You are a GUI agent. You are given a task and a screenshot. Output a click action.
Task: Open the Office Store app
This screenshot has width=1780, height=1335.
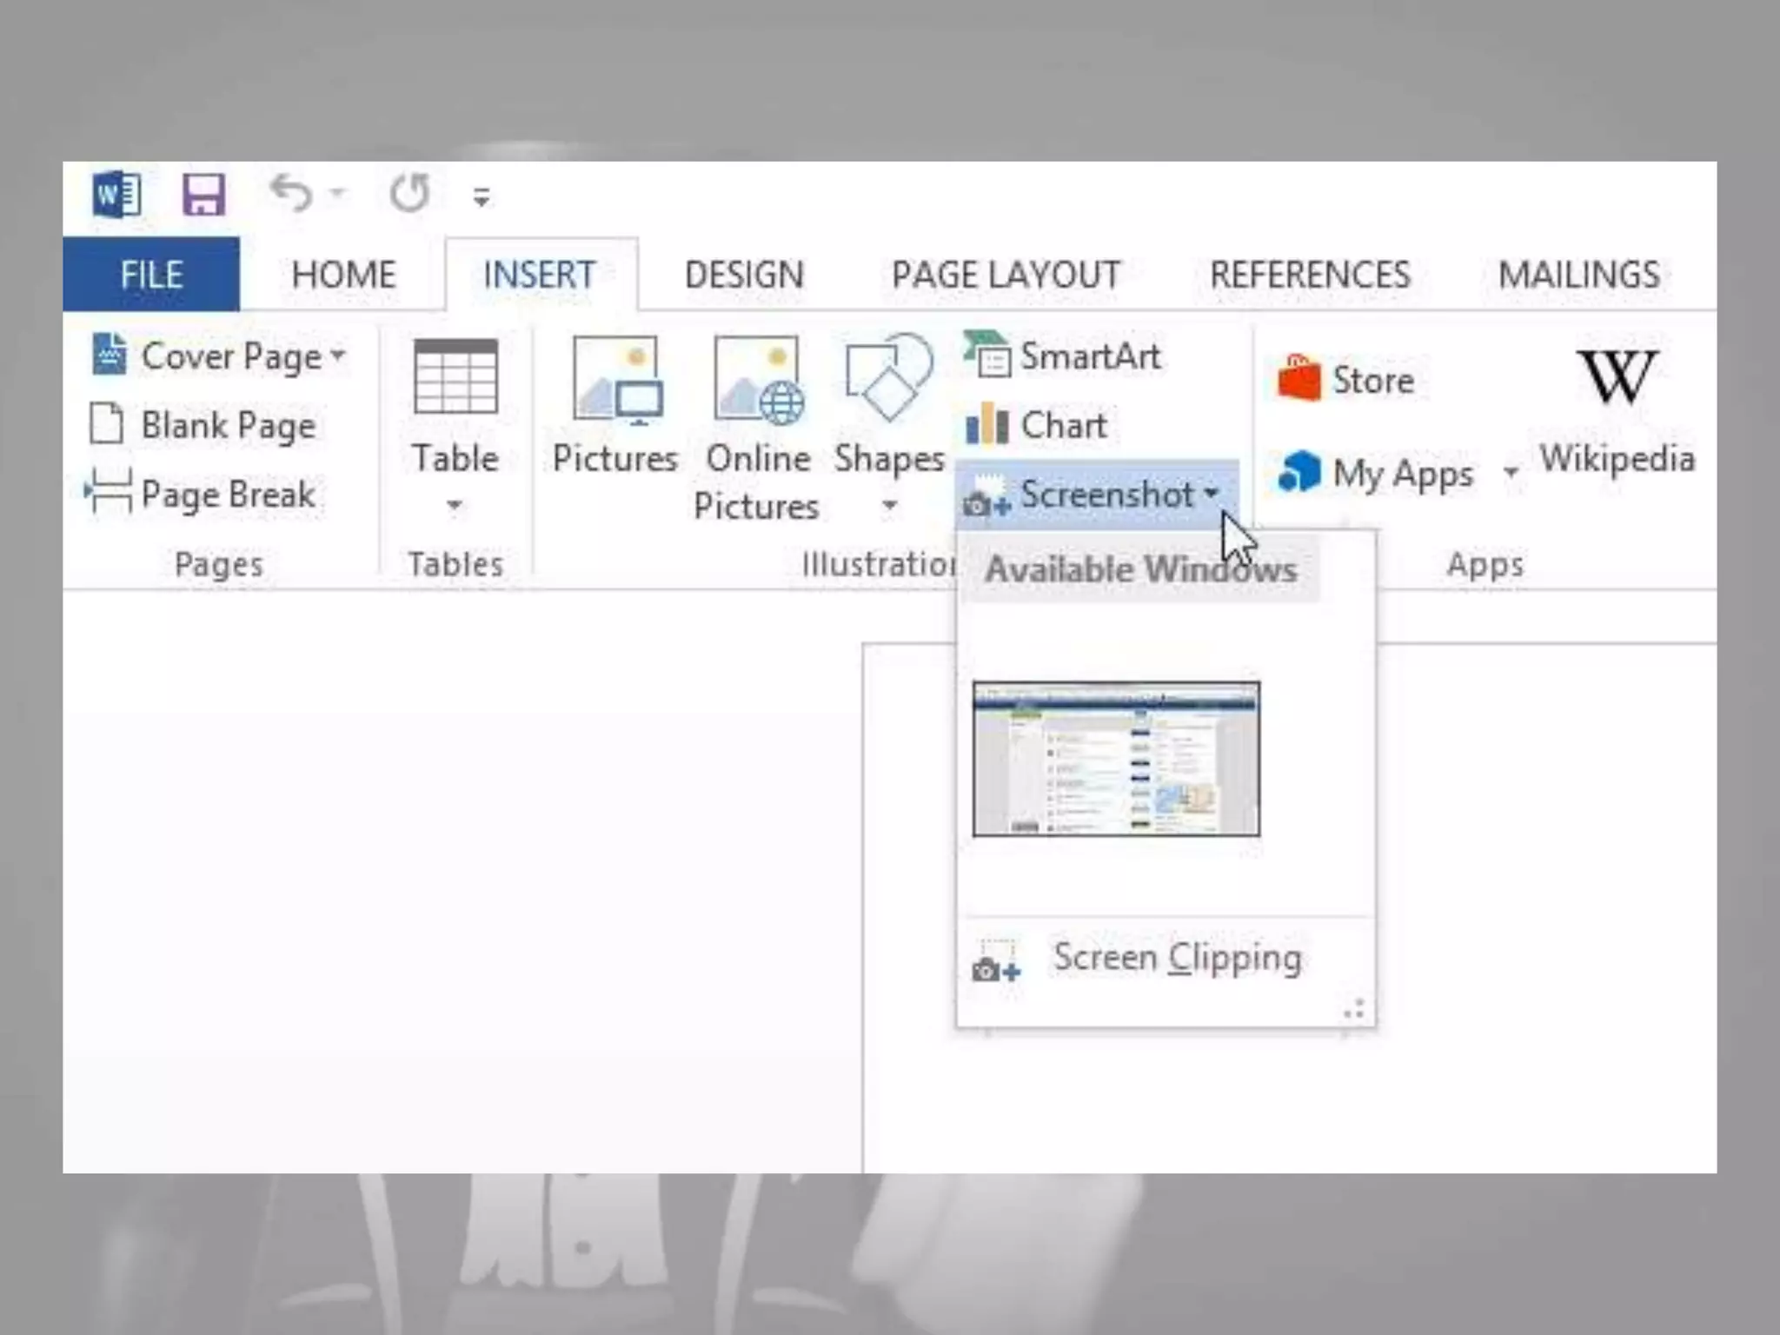pos(1346,380)
